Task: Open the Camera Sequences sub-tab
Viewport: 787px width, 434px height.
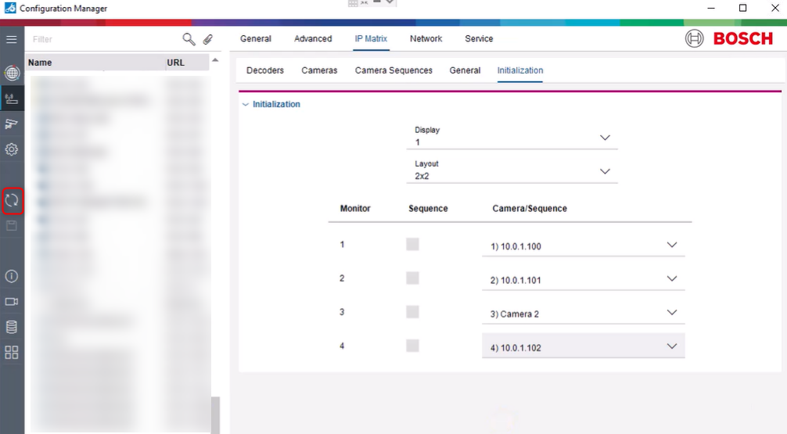Action: tap(393, 70)
